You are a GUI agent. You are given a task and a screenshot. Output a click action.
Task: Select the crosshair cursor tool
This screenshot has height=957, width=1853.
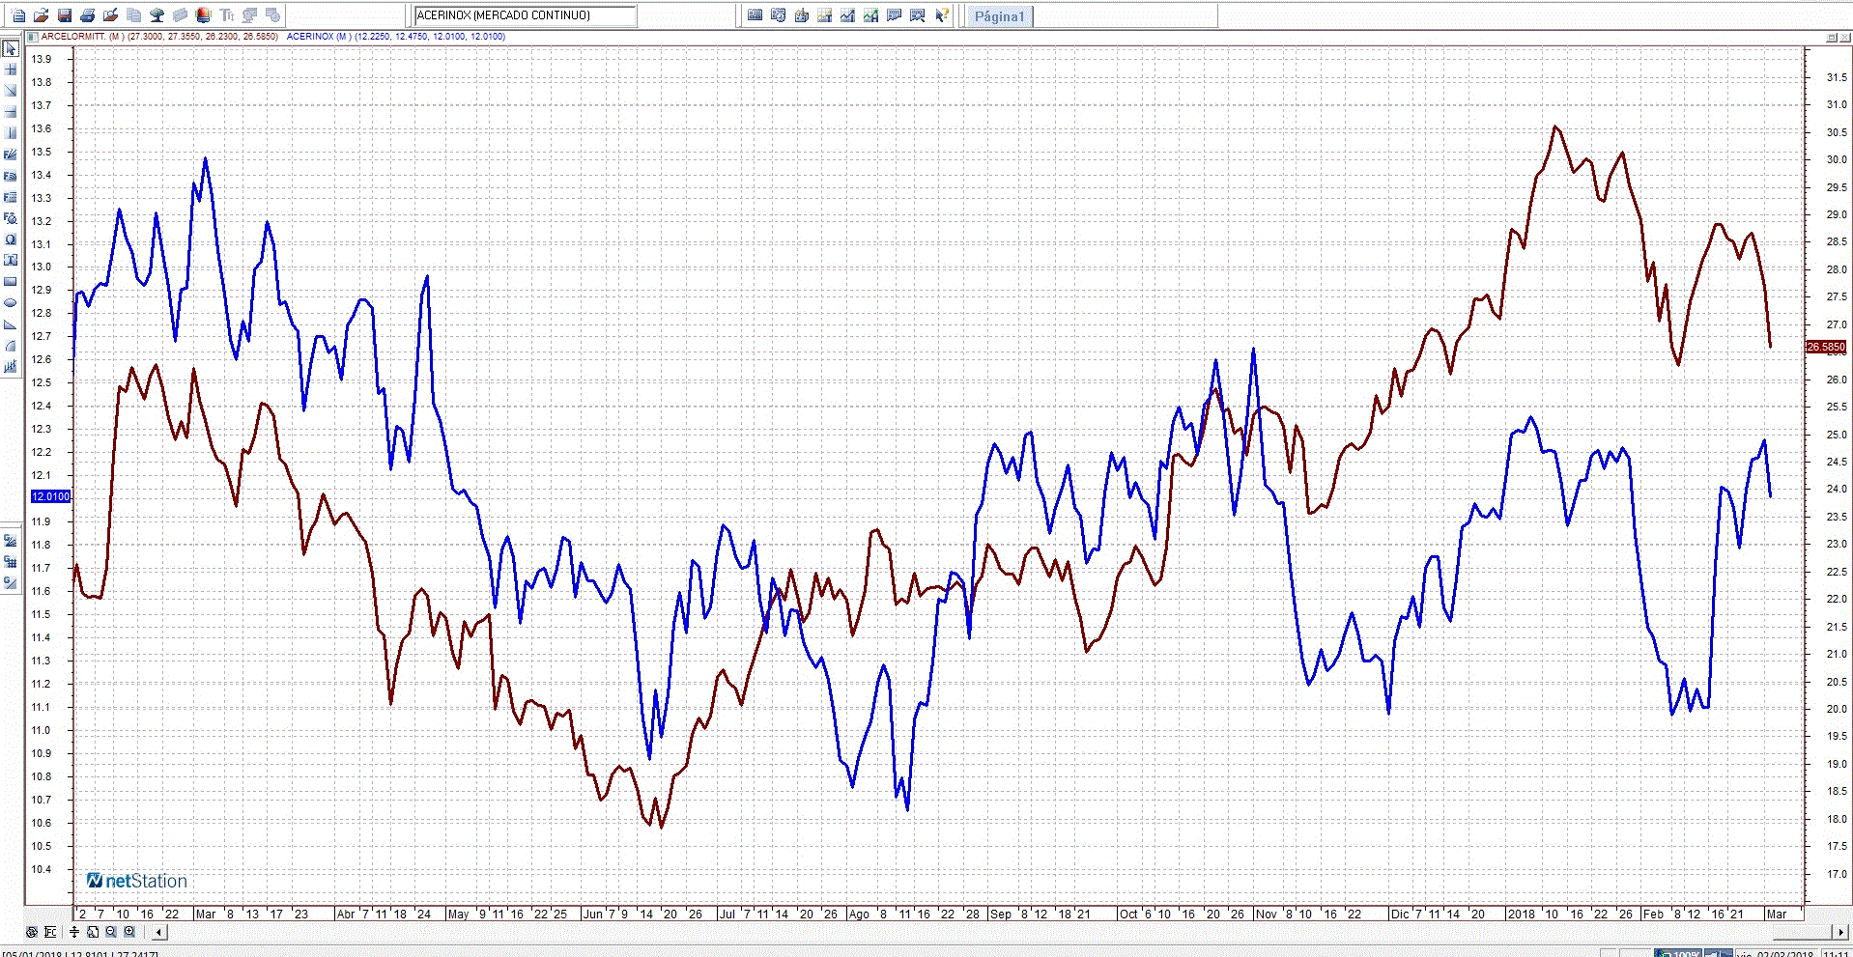(11, 70)
